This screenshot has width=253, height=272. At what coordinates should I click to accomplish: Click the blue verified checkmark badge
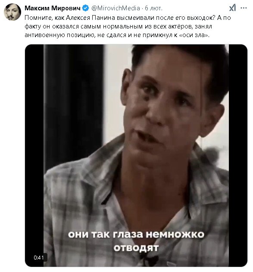(x=85, y=8)
